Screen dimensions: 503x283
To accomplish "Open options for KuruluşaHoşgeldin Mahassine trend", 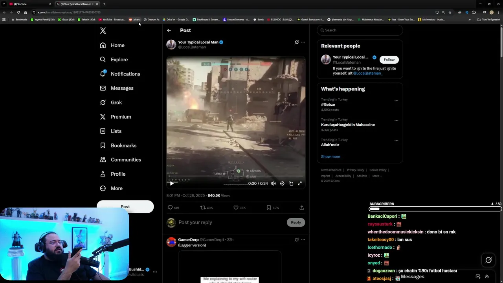I will tap(396, 120).
